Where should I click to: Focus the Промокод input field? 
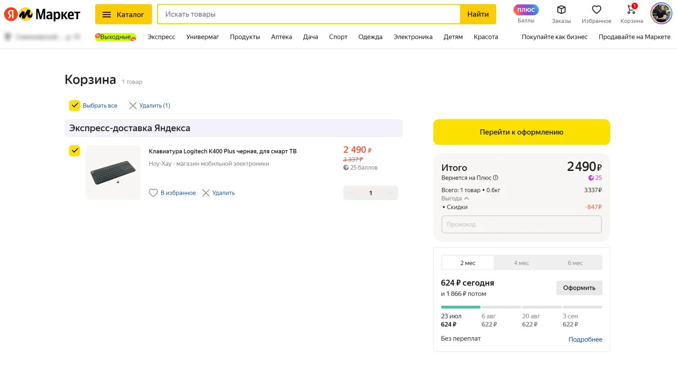point(521,224)
